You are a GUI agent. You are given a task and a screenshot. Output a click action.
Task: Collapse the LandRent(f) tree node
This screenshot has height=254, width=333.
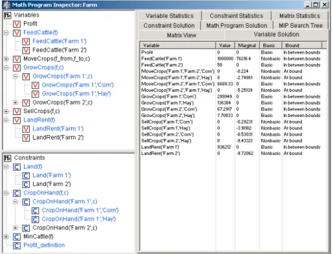point(6,120)
